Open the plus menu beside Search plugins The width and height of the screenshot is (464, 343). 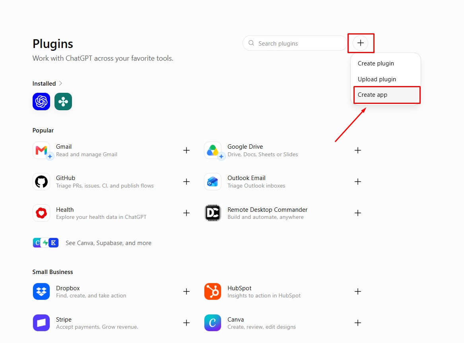(361, 43)
